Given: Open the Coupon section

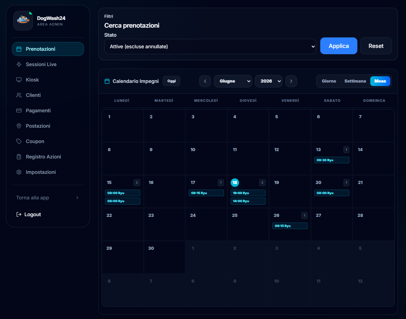Looking at the screenshot, I should [x=48, y=141].
